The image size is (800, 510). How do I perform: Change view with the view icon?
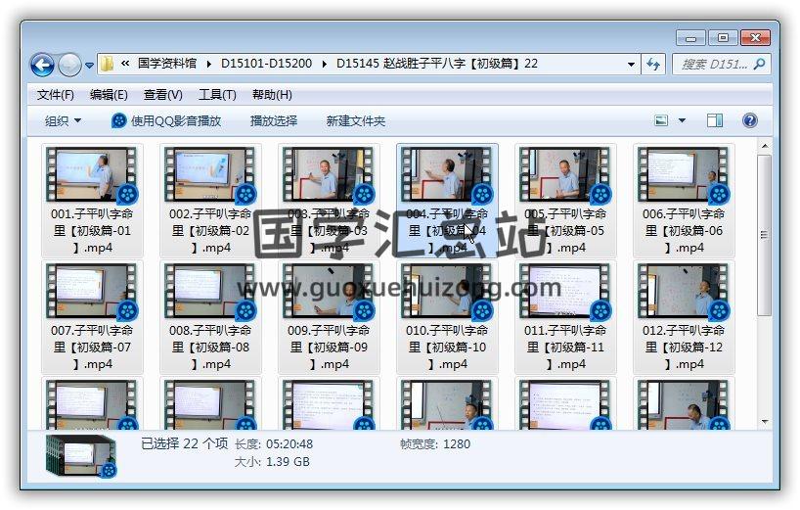tap(661, 121)
